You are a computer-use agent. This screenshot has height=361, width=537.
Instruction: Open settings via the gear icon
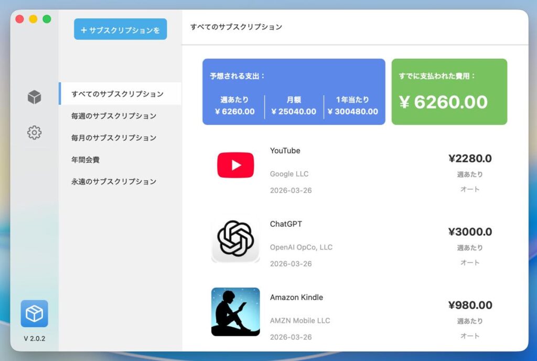pyautogui.click(x=34, y=133)
